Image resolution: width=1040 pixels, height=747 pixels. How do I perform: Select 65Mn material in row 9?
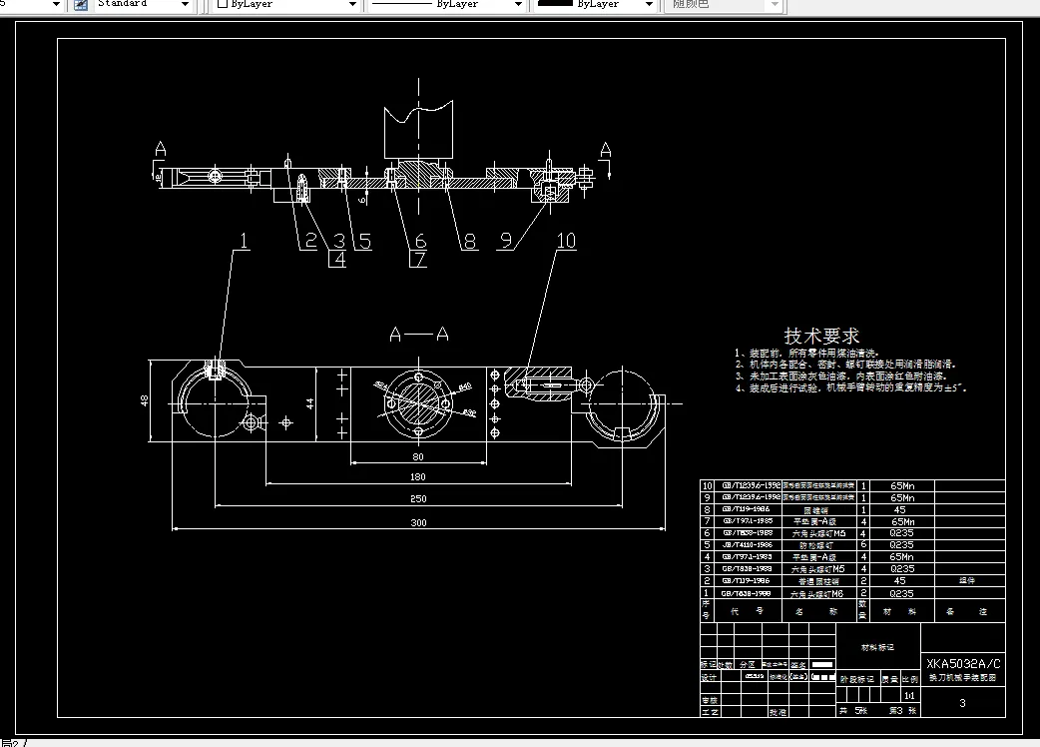pyautogui.click(x=902, y=497)
